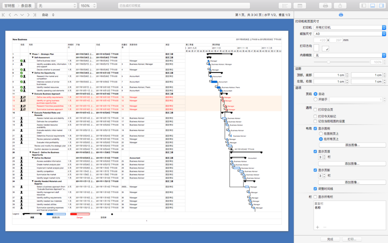Jump to the first page using the leftmost navigation arrow

point(3,14)
